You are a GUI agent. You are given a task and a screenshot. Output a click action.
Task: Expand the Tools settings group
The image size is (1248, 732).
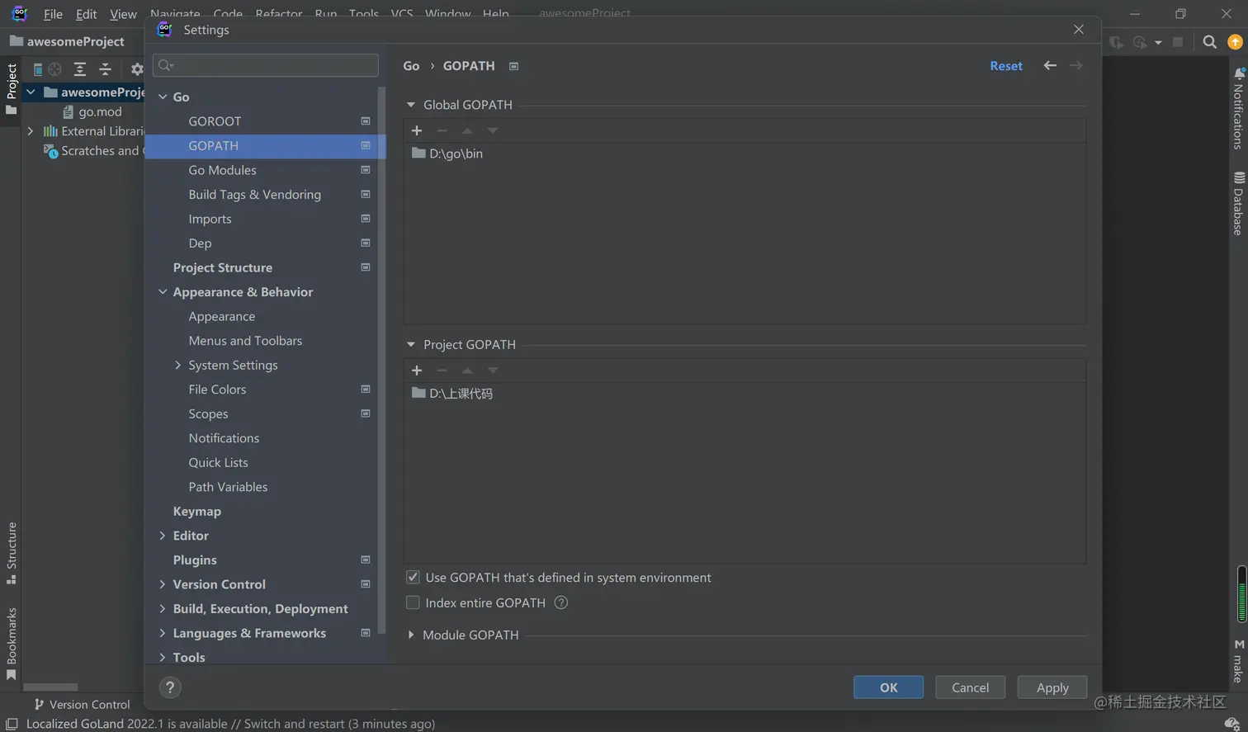coord(163,657)
